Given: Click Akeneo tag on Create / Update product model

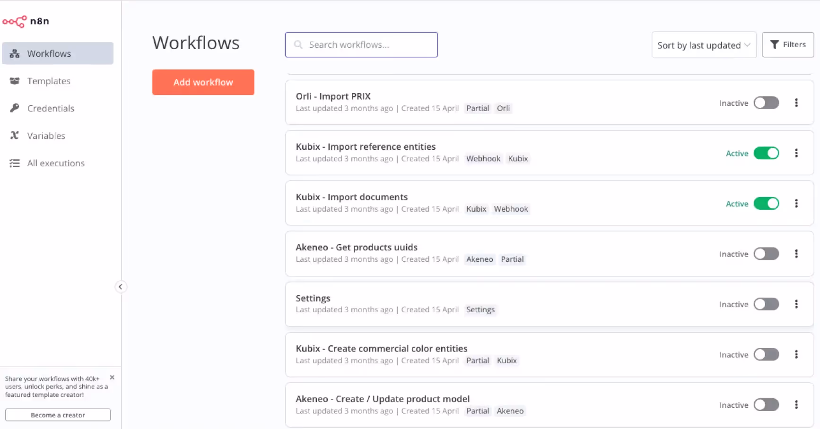Looking at the screenshot, I should pos(510,411).
